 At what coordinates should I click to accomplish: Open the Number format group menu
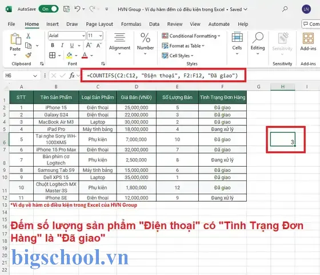145,44
